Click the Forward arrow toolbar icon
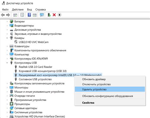The image size is (150, 118). pos(8,15)
